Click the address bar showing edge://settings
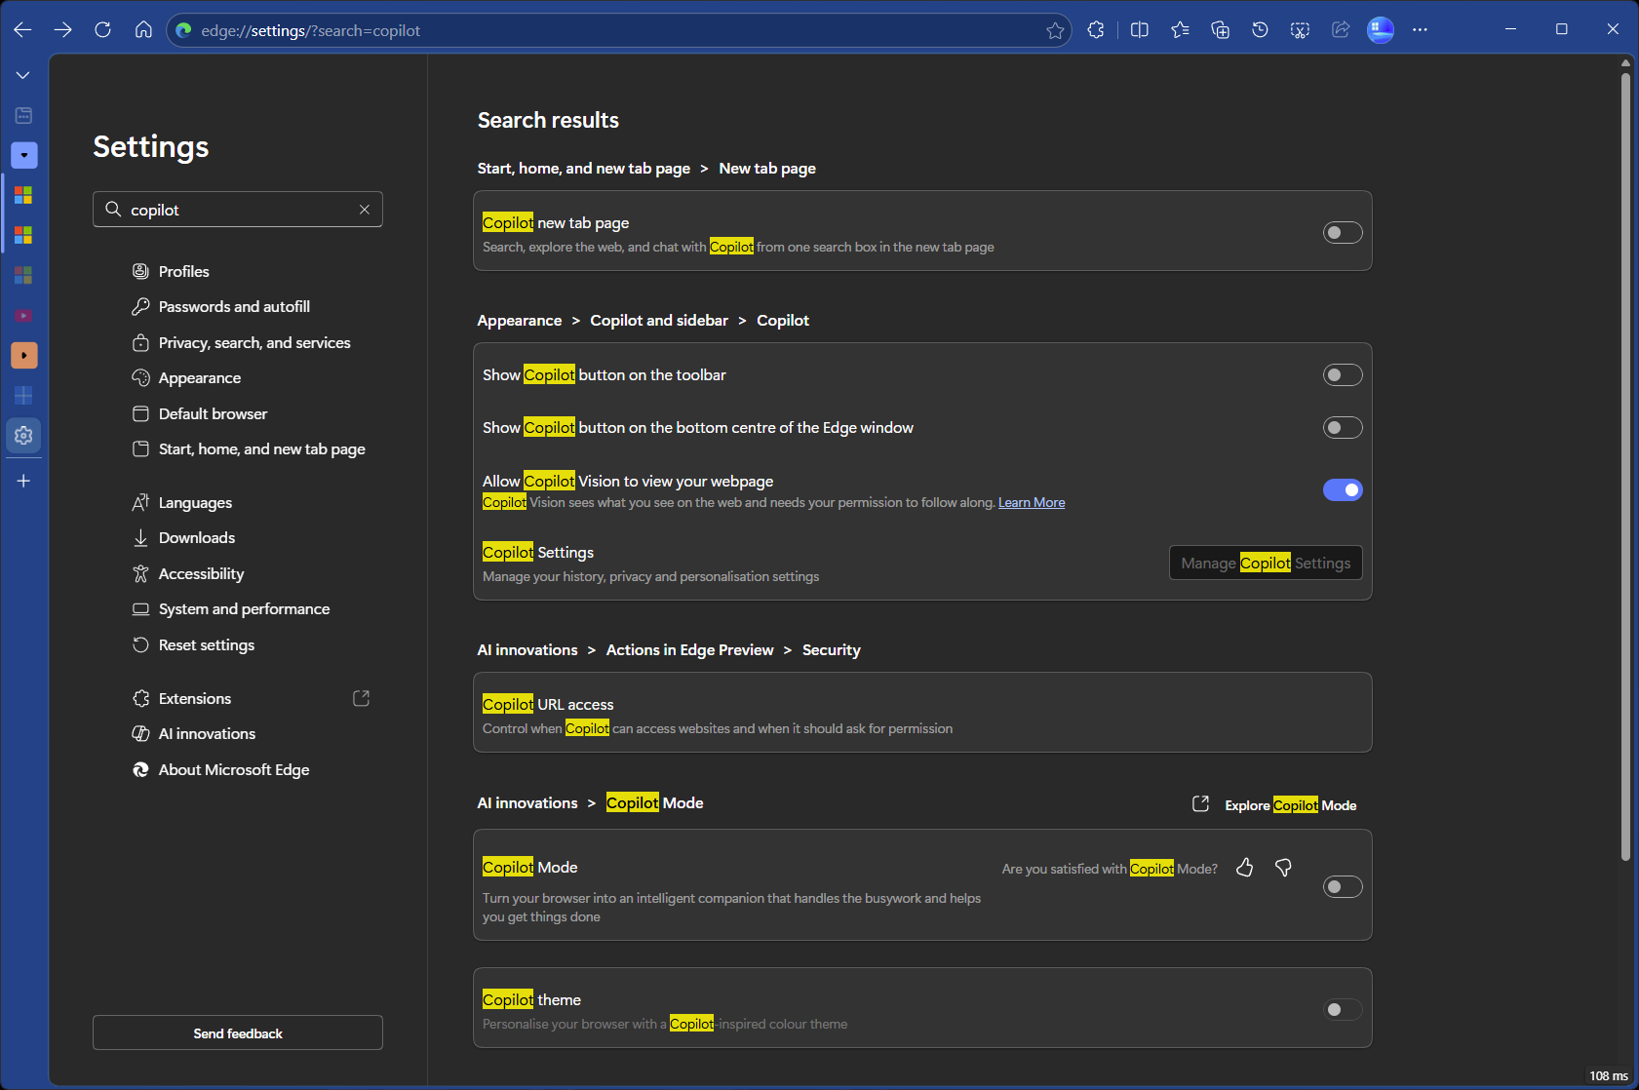This screenshot has height=1090, width=1639. 619,31
